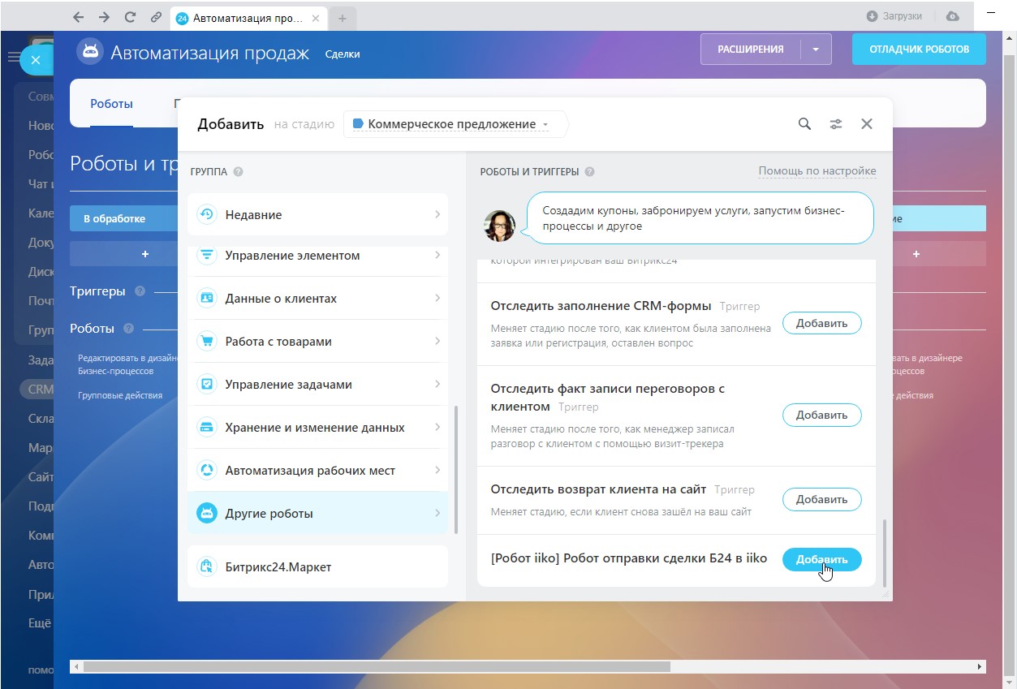
Task: Click the browser back arrow
Action: tap(78, 17)
